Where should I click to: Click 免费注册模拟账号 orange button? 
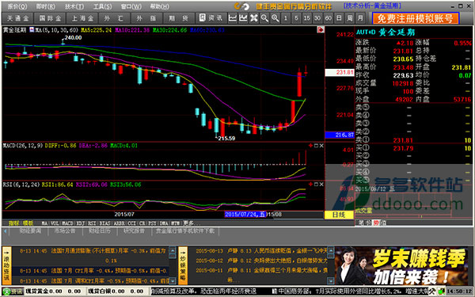(416, 18)
